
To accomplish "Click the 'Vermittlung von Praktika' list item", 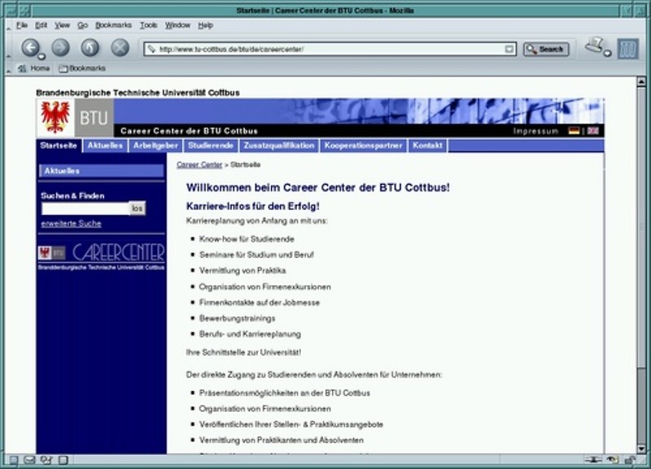I will pyautogui.click(x=242, y=271).
